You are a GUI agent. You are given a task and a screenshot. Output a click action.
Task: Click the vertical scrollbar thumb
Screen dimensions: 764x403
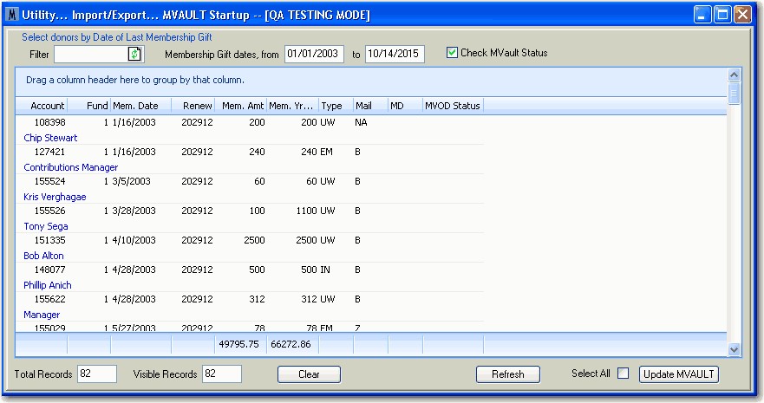click(x=734, y=93)
